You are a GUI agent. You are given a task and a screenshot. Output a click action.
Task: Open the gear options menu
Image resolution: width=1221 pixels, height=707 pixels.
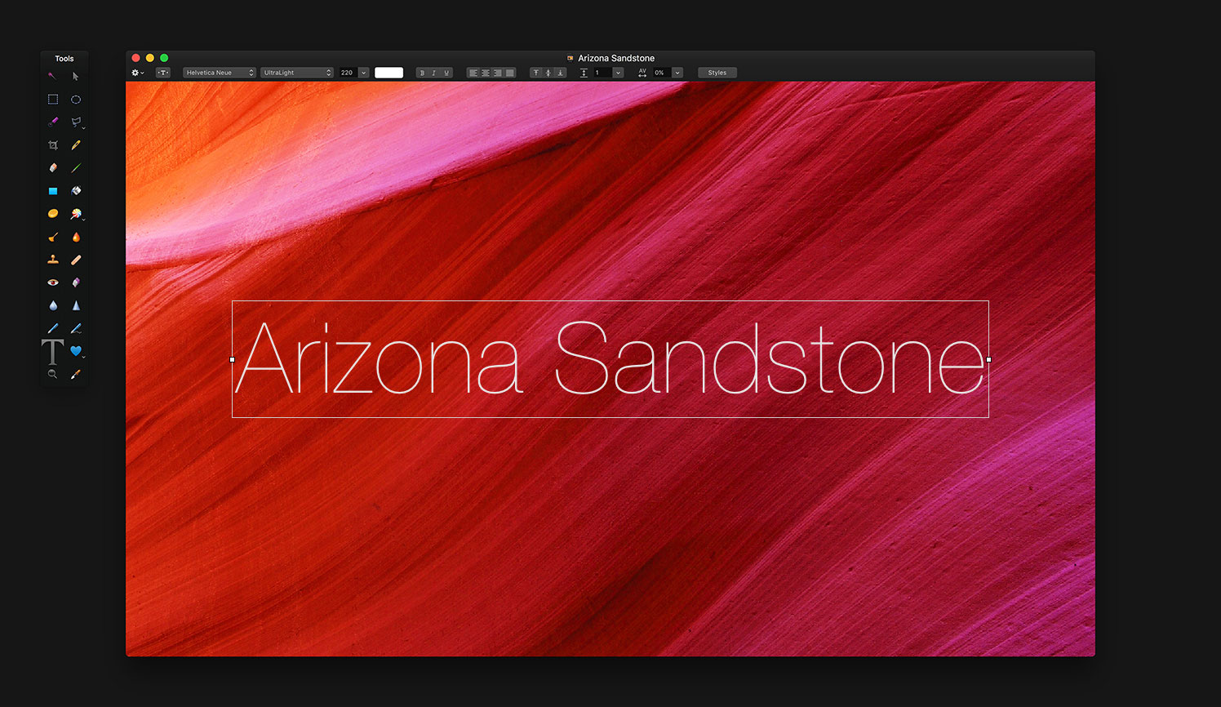click(138, 73)
